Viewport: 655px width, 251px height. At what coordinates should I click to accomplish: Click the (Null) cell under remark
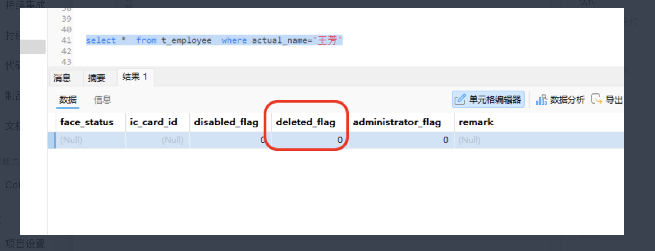coord(469,140)
